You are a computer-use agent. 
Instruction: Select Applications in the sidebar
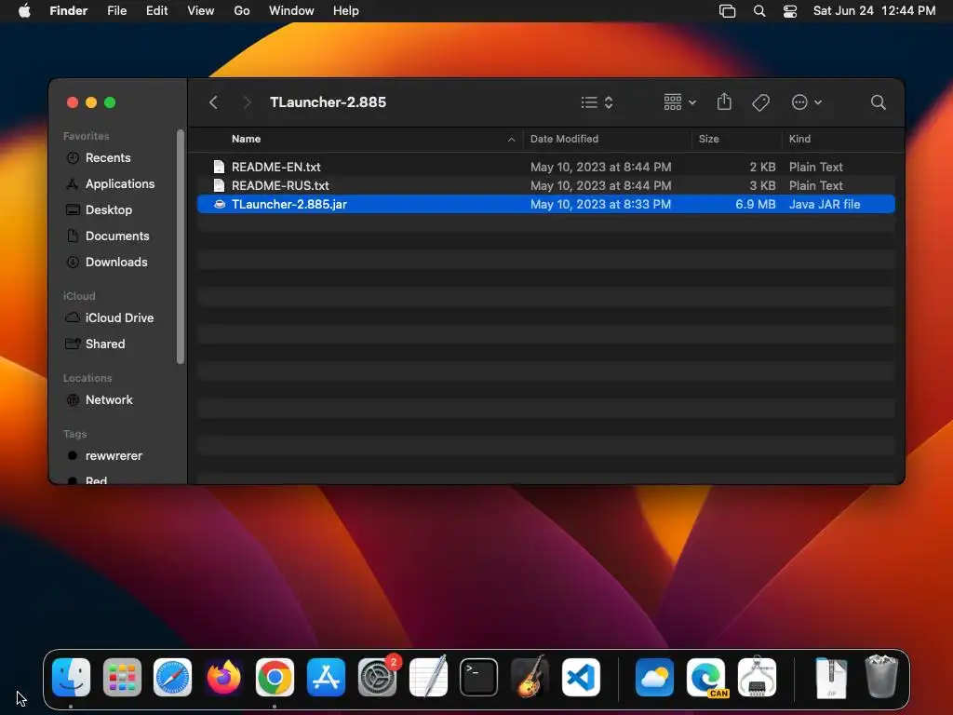pos(120,183)
